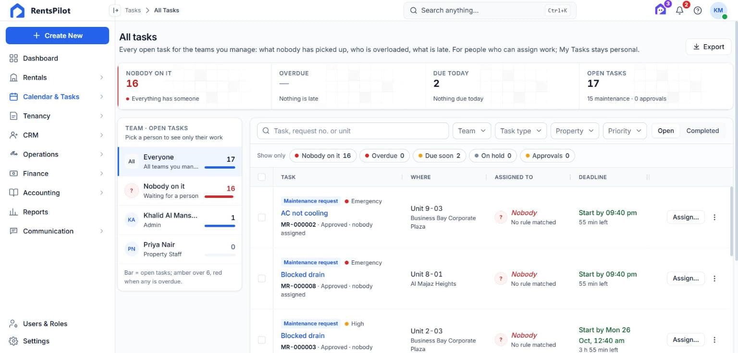The height and width of the screenshot is (353, 738).
Task: Tick the select-all checkbox in table header
Action: 262,177
